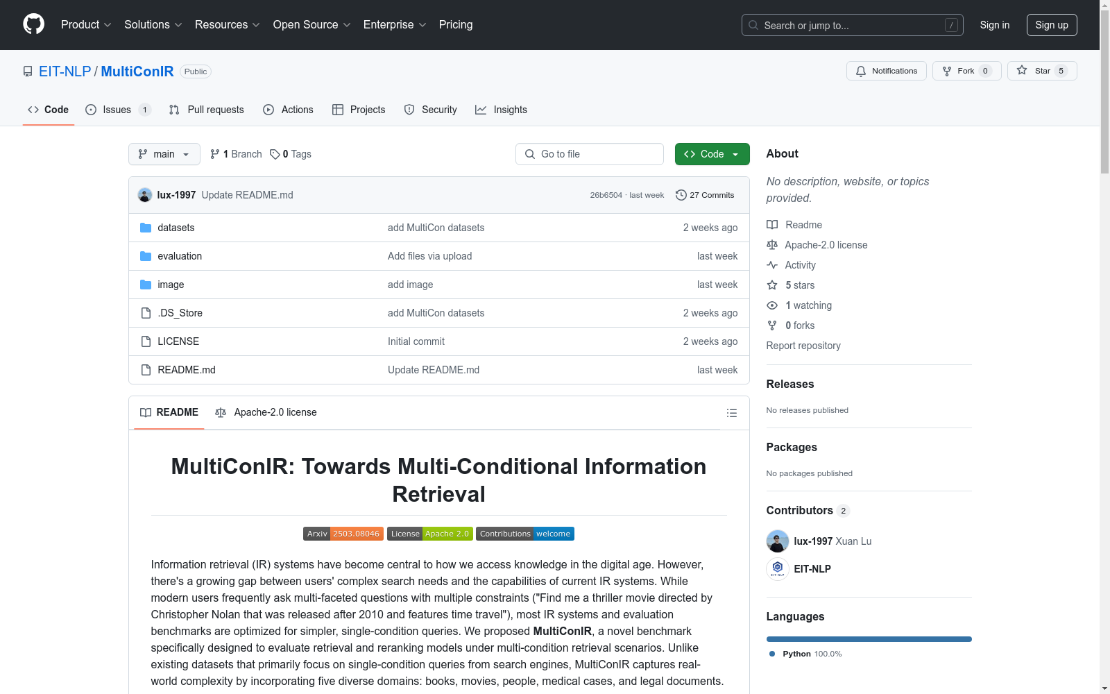Click the datasets folder icon
Viewport: 1110px width, 694px height.
[146, 228]
